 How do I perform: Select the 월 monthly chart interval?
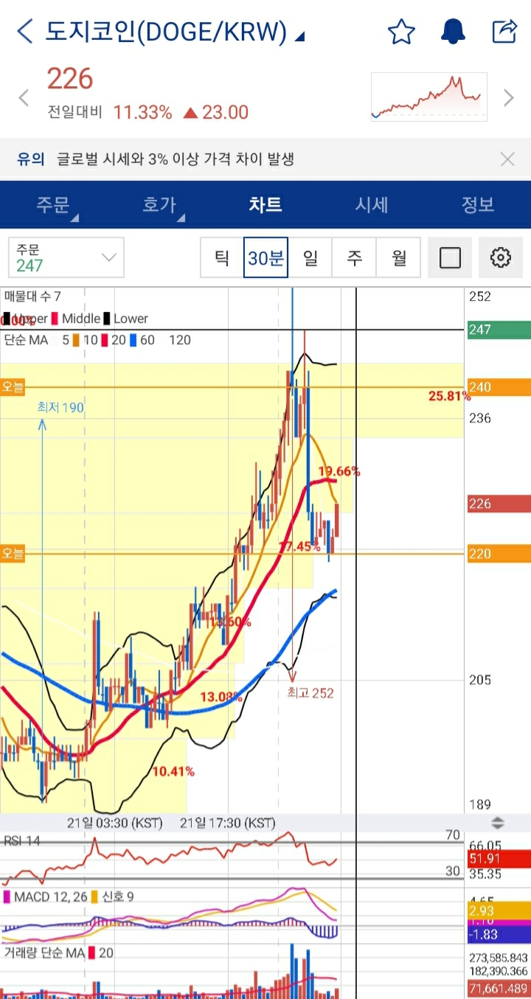point(399,257)
